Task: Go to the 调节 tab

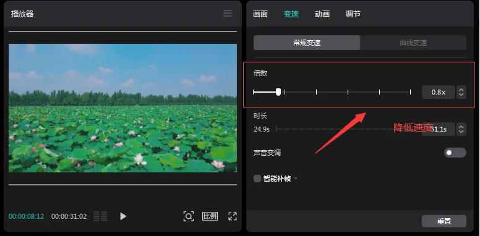Action: point(353,14)
